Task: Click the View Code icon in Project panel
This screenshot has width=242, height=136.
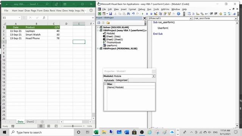Action: 99,23
